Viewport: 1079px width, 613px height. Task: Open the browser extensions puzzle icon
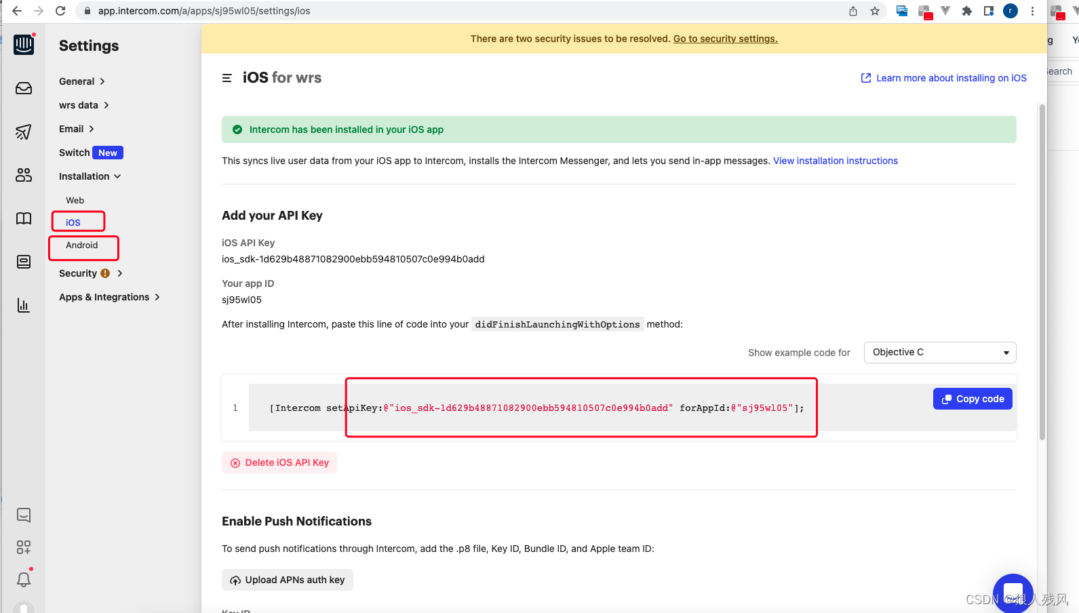pos(967,11)
